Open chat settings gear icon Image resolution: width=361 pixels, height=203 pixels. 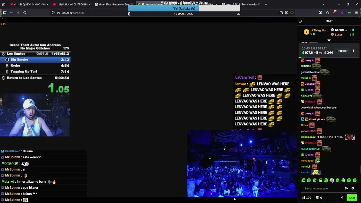point(342,198)
